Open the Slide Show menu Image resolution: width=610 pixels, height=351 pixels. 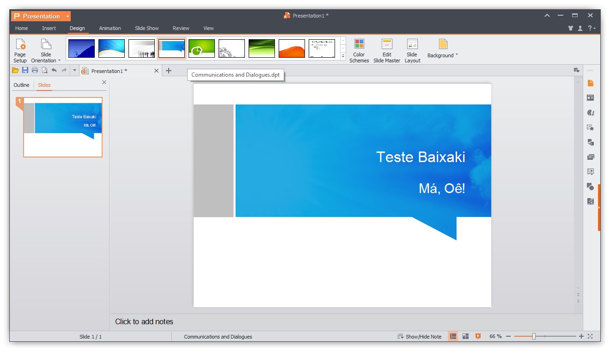tap(146, 28)
